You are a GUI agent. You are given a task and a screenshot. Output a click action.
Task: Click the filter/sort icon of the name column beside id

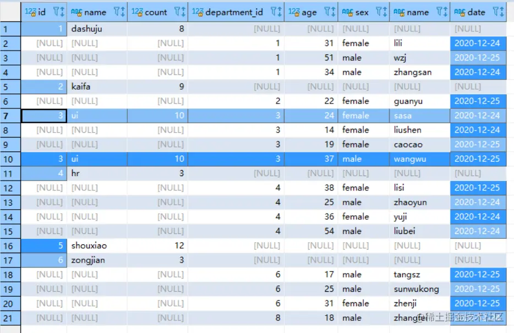click(x=119, y=12)
